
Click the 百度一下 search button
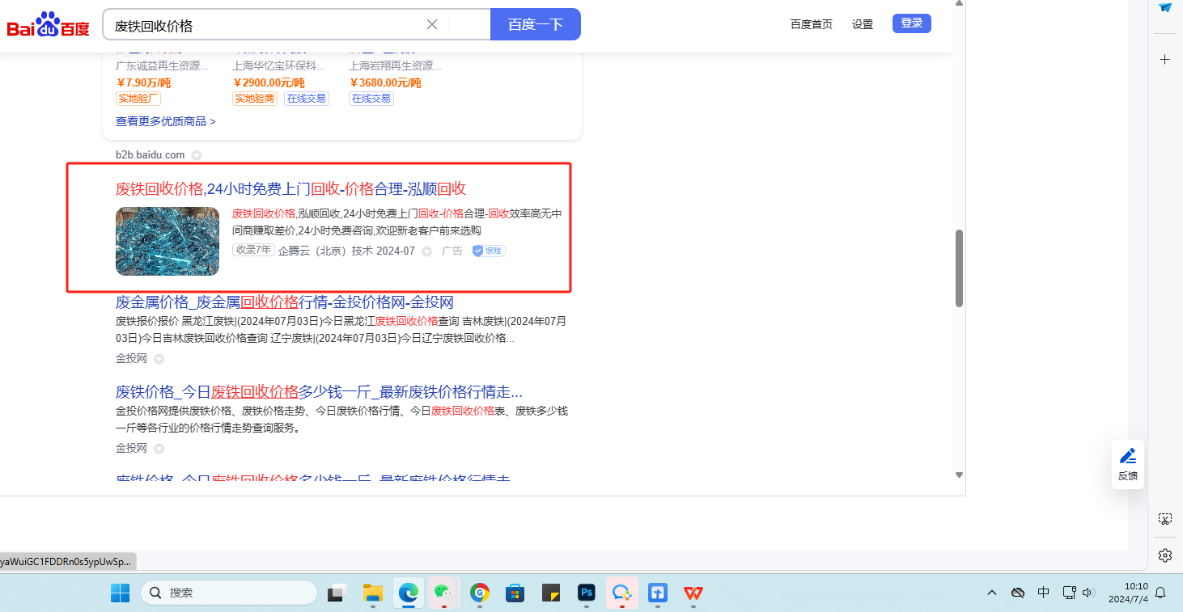tap(535, 24)
